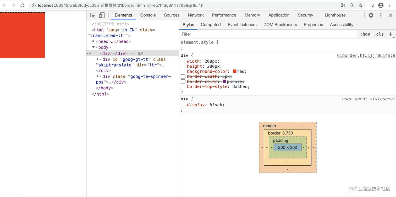Bookmark this page with the star icon

[x=361, y=5]
